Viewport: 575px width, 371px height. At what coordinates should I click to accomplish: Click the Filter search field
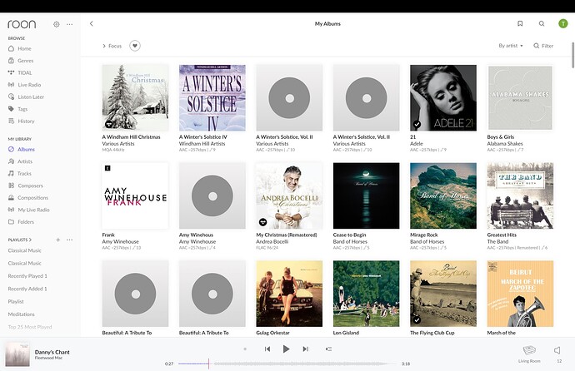coord(543,46)
